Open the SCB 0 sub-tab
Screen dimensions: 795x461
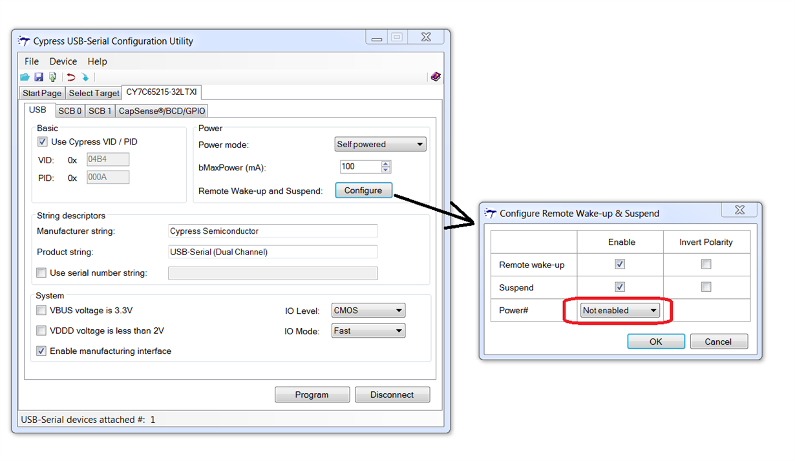pyautogui.click(x=70, y=110)
